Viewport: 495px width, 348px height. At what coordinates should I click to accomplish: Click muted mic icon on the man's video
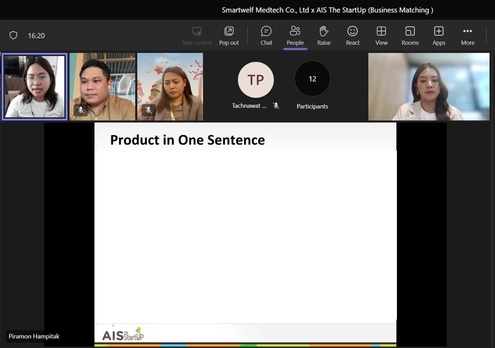[81, 109]
